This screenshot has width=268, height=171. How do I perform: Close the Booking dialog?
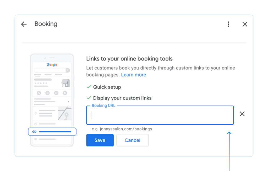click(245, 24)
